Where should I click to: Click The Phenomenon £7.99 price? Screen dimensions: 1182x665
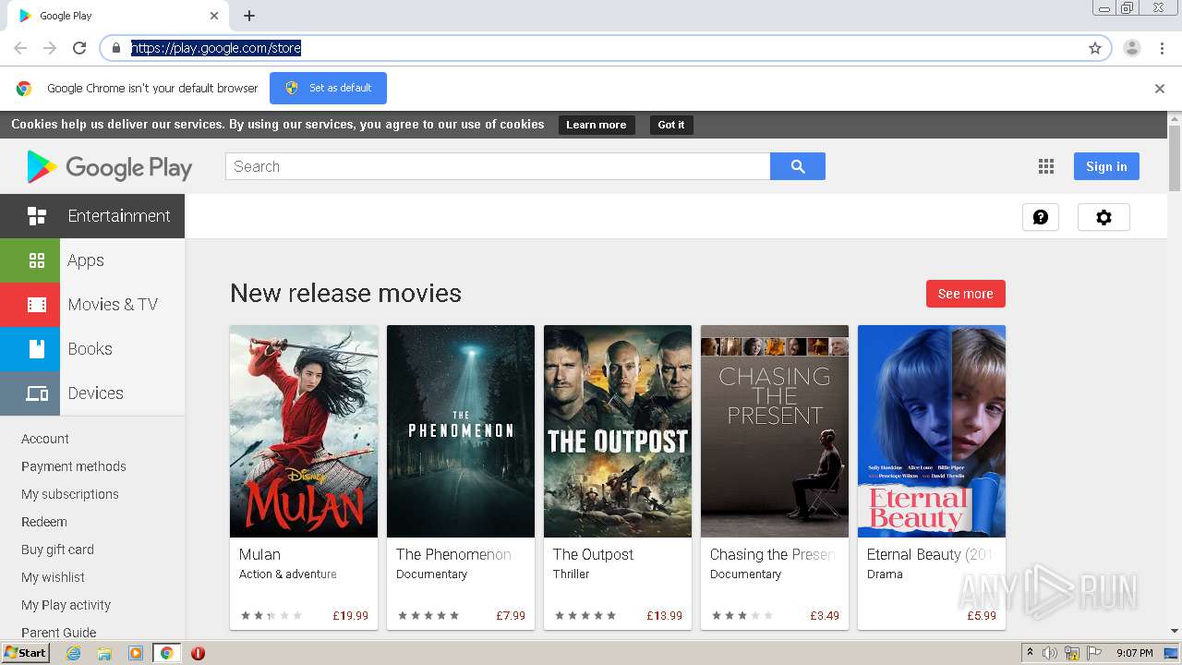pyautogui.click(x=510, y=615)
